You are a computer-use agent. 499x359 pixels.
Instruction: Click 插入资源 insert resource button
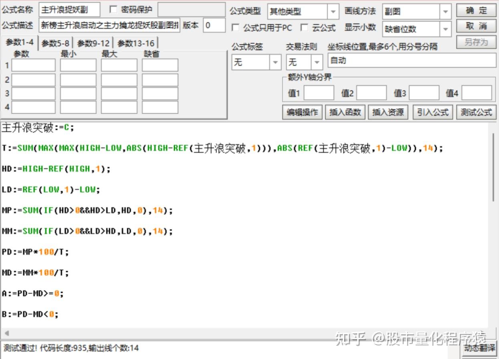click(x=388, y=112)
